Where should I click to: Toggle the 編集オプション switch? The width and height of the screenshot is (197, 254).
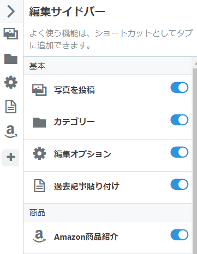click(x=180, y=152)
